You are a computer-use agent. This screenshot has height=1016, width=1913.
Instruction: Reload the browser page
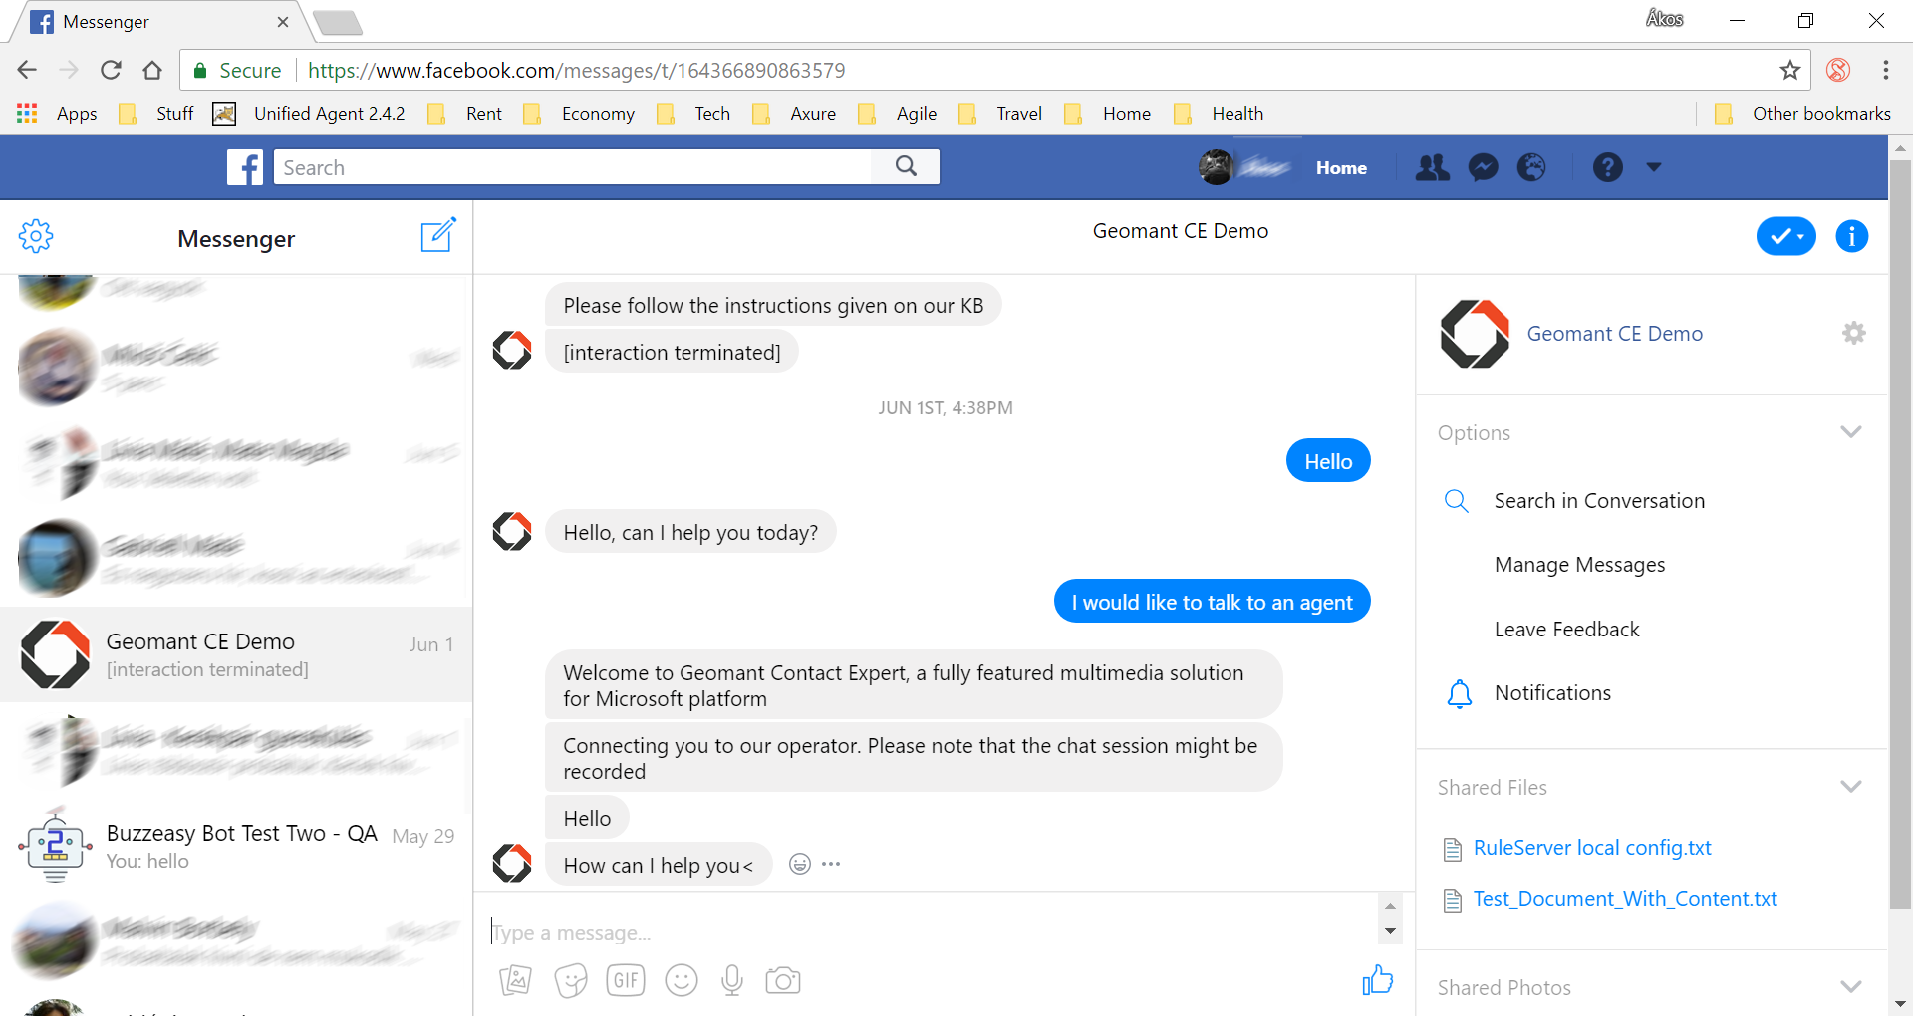point(111,70)
